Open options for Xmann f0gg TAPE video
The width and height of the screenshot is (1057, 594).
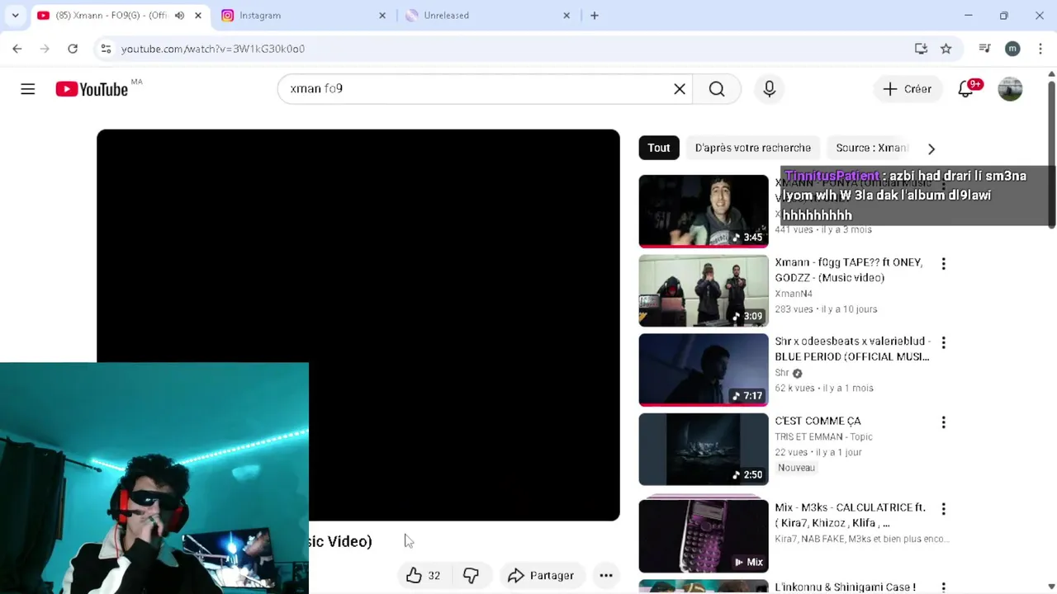[x=943, y=264]
